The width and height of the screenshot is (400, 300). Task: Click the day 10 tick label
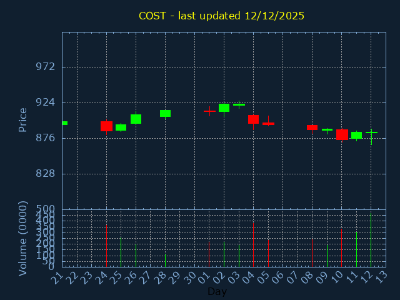pyautogui.click(x=336, y=278)
